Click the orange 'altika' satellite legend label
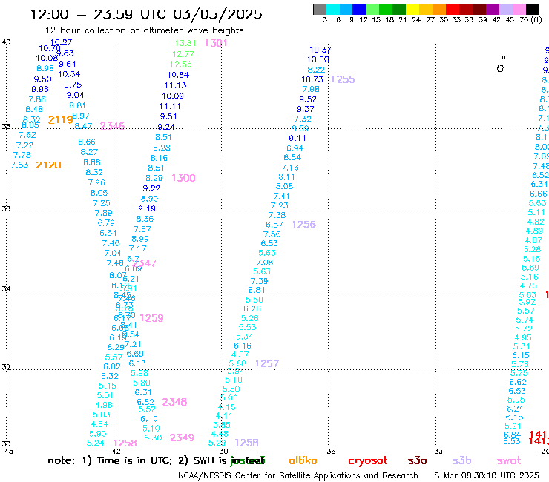Image resolution: width=549 pixels, height=482 pixels. tap(303, 460)
